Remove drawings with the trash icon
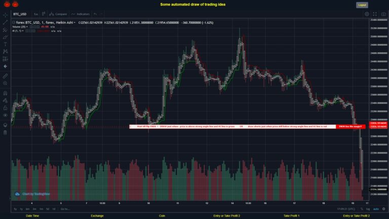Image resolution: width=389 pixels, height=219 pixels. [5, 132]
